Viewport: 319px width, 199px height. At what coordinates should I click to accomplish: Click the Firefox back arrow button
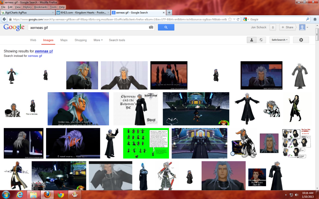click(4, 19)
